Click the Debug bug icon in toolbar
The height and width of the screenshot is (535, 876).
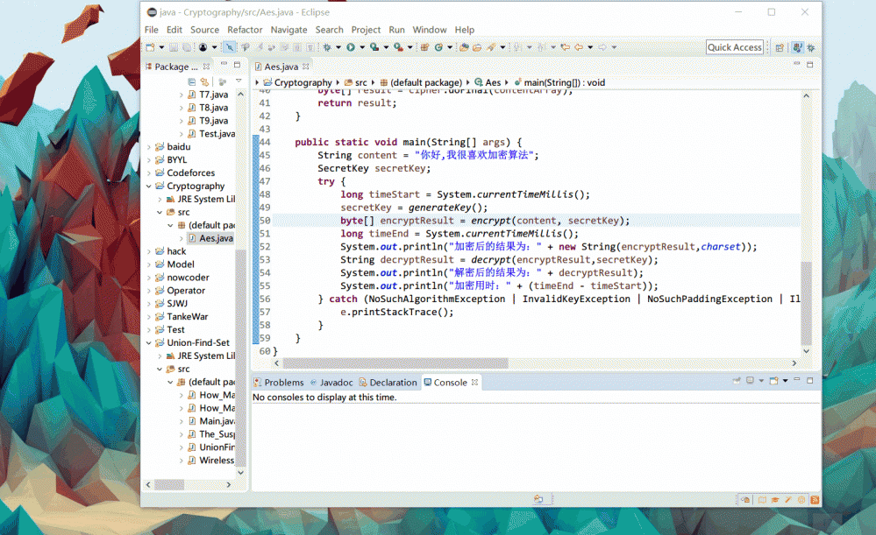(329, 47)
